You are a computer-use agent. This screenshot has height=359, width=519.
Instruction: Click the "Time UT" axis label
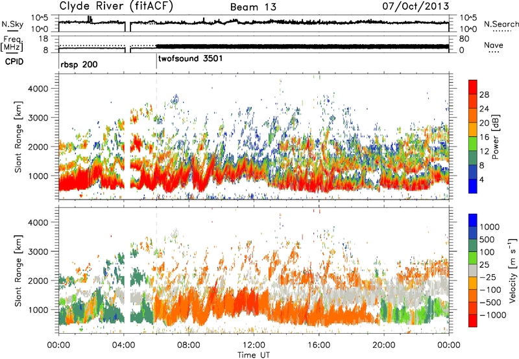[254, 355]
